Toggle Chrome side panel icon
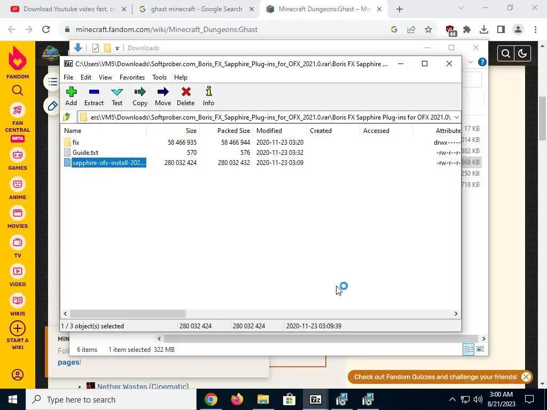 pos(501,30)
